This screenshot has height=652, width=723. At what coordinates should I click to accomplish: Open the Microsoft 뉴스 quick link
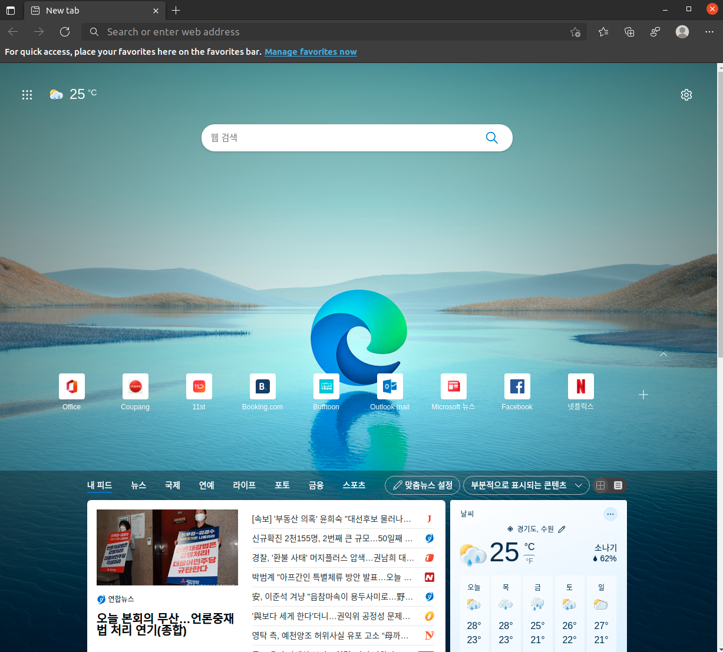click(454, 392)
